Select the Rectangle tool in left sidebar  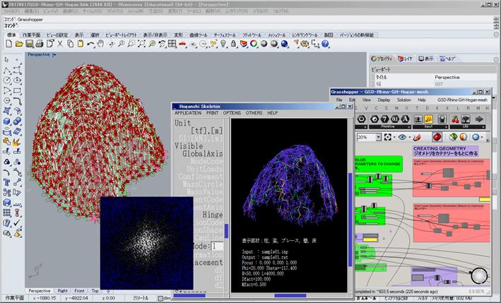(x=17, y=90)
